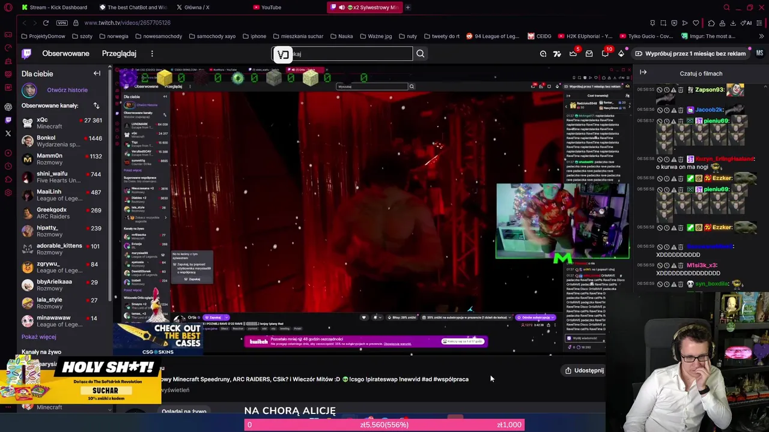Open the Twitch inbox with badge 5
This screenshot has width=769, height=432.
click(573, 53)
